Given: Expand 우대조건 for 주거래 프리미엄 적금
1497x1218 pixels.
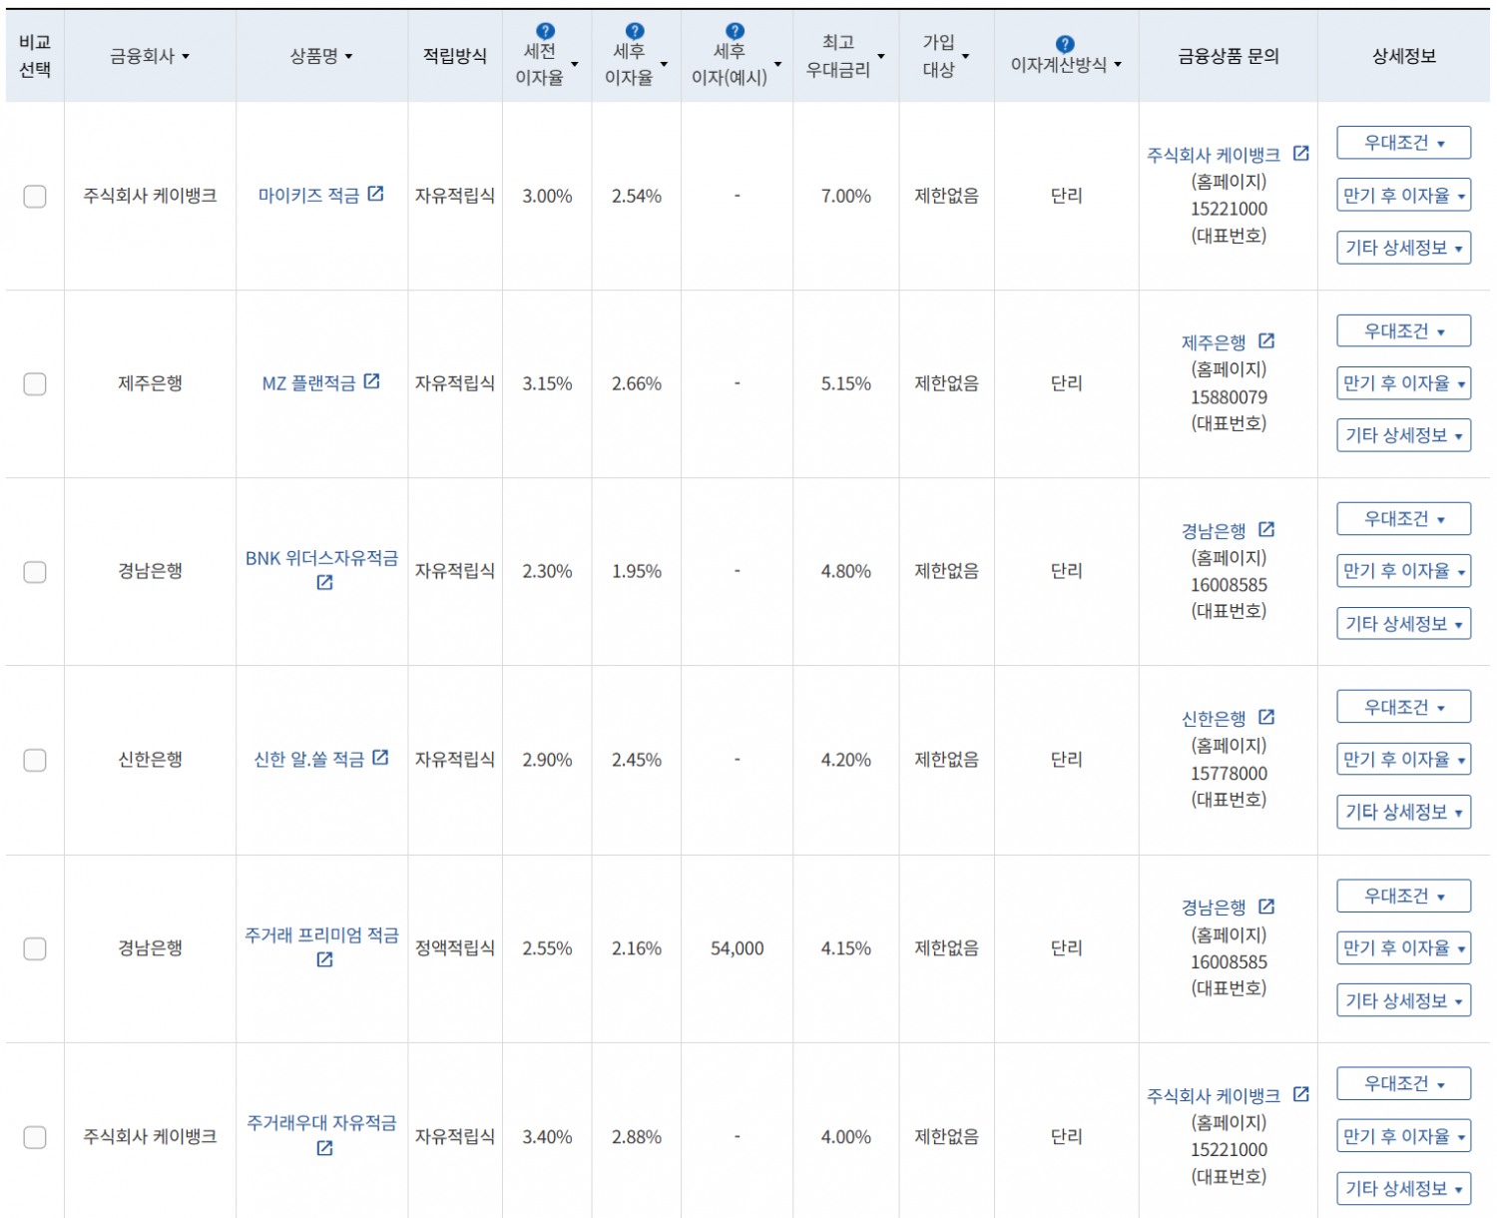Looking at the screenshot, I should [1404, 897].
